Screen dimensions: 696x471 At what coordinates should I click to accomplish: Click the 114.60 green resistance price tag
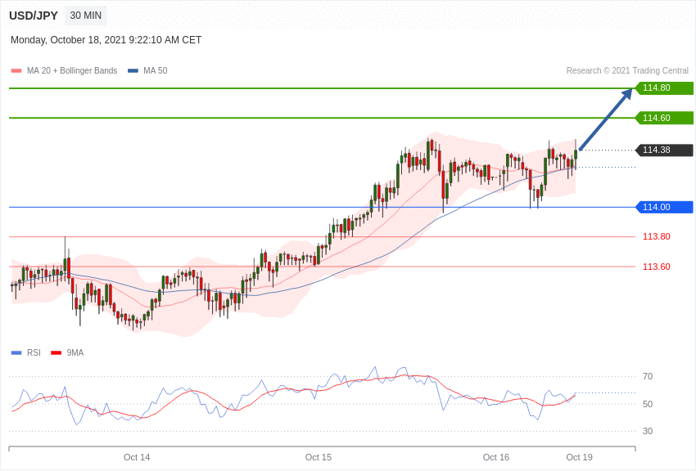coord(665,118)
